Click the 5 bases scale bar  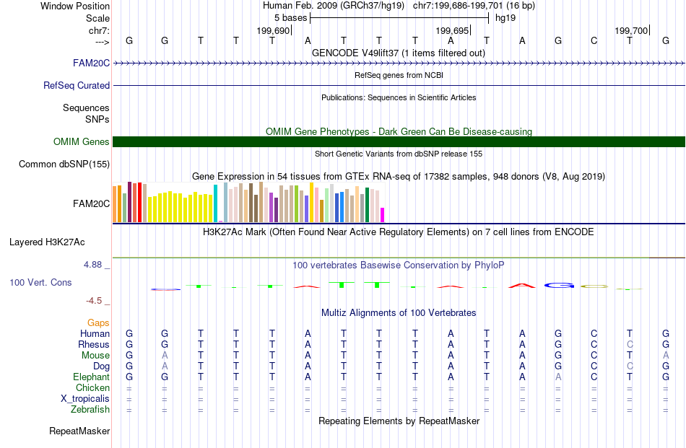click(x=399, y=18)
